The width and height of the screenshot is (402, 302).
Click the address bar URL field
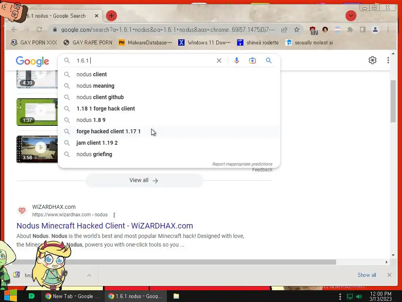(x=168, y=30)
